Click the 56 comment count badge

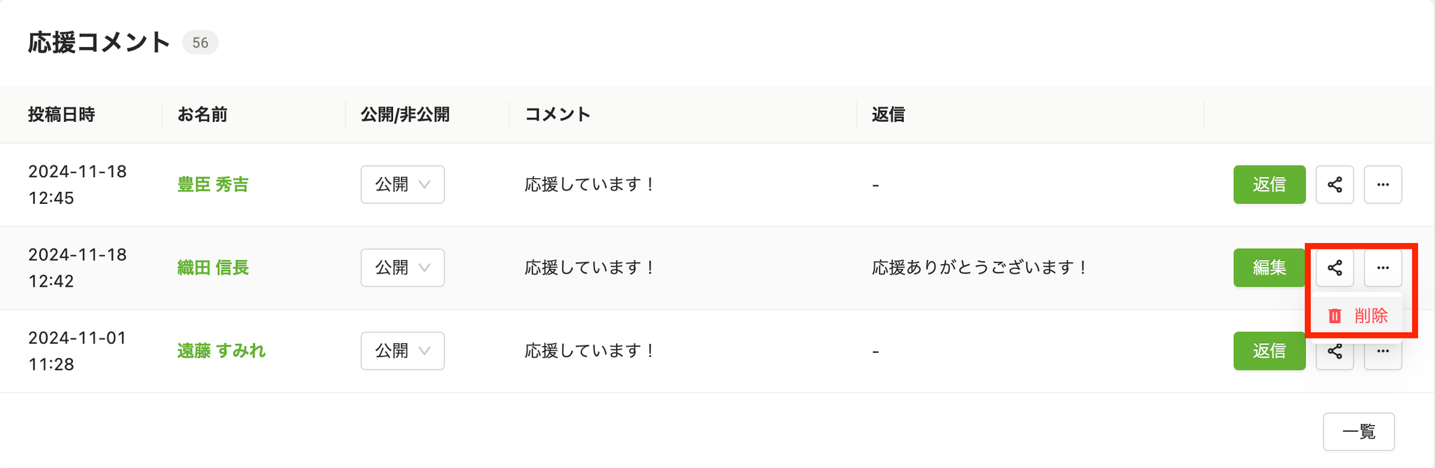tap(200, 43)
